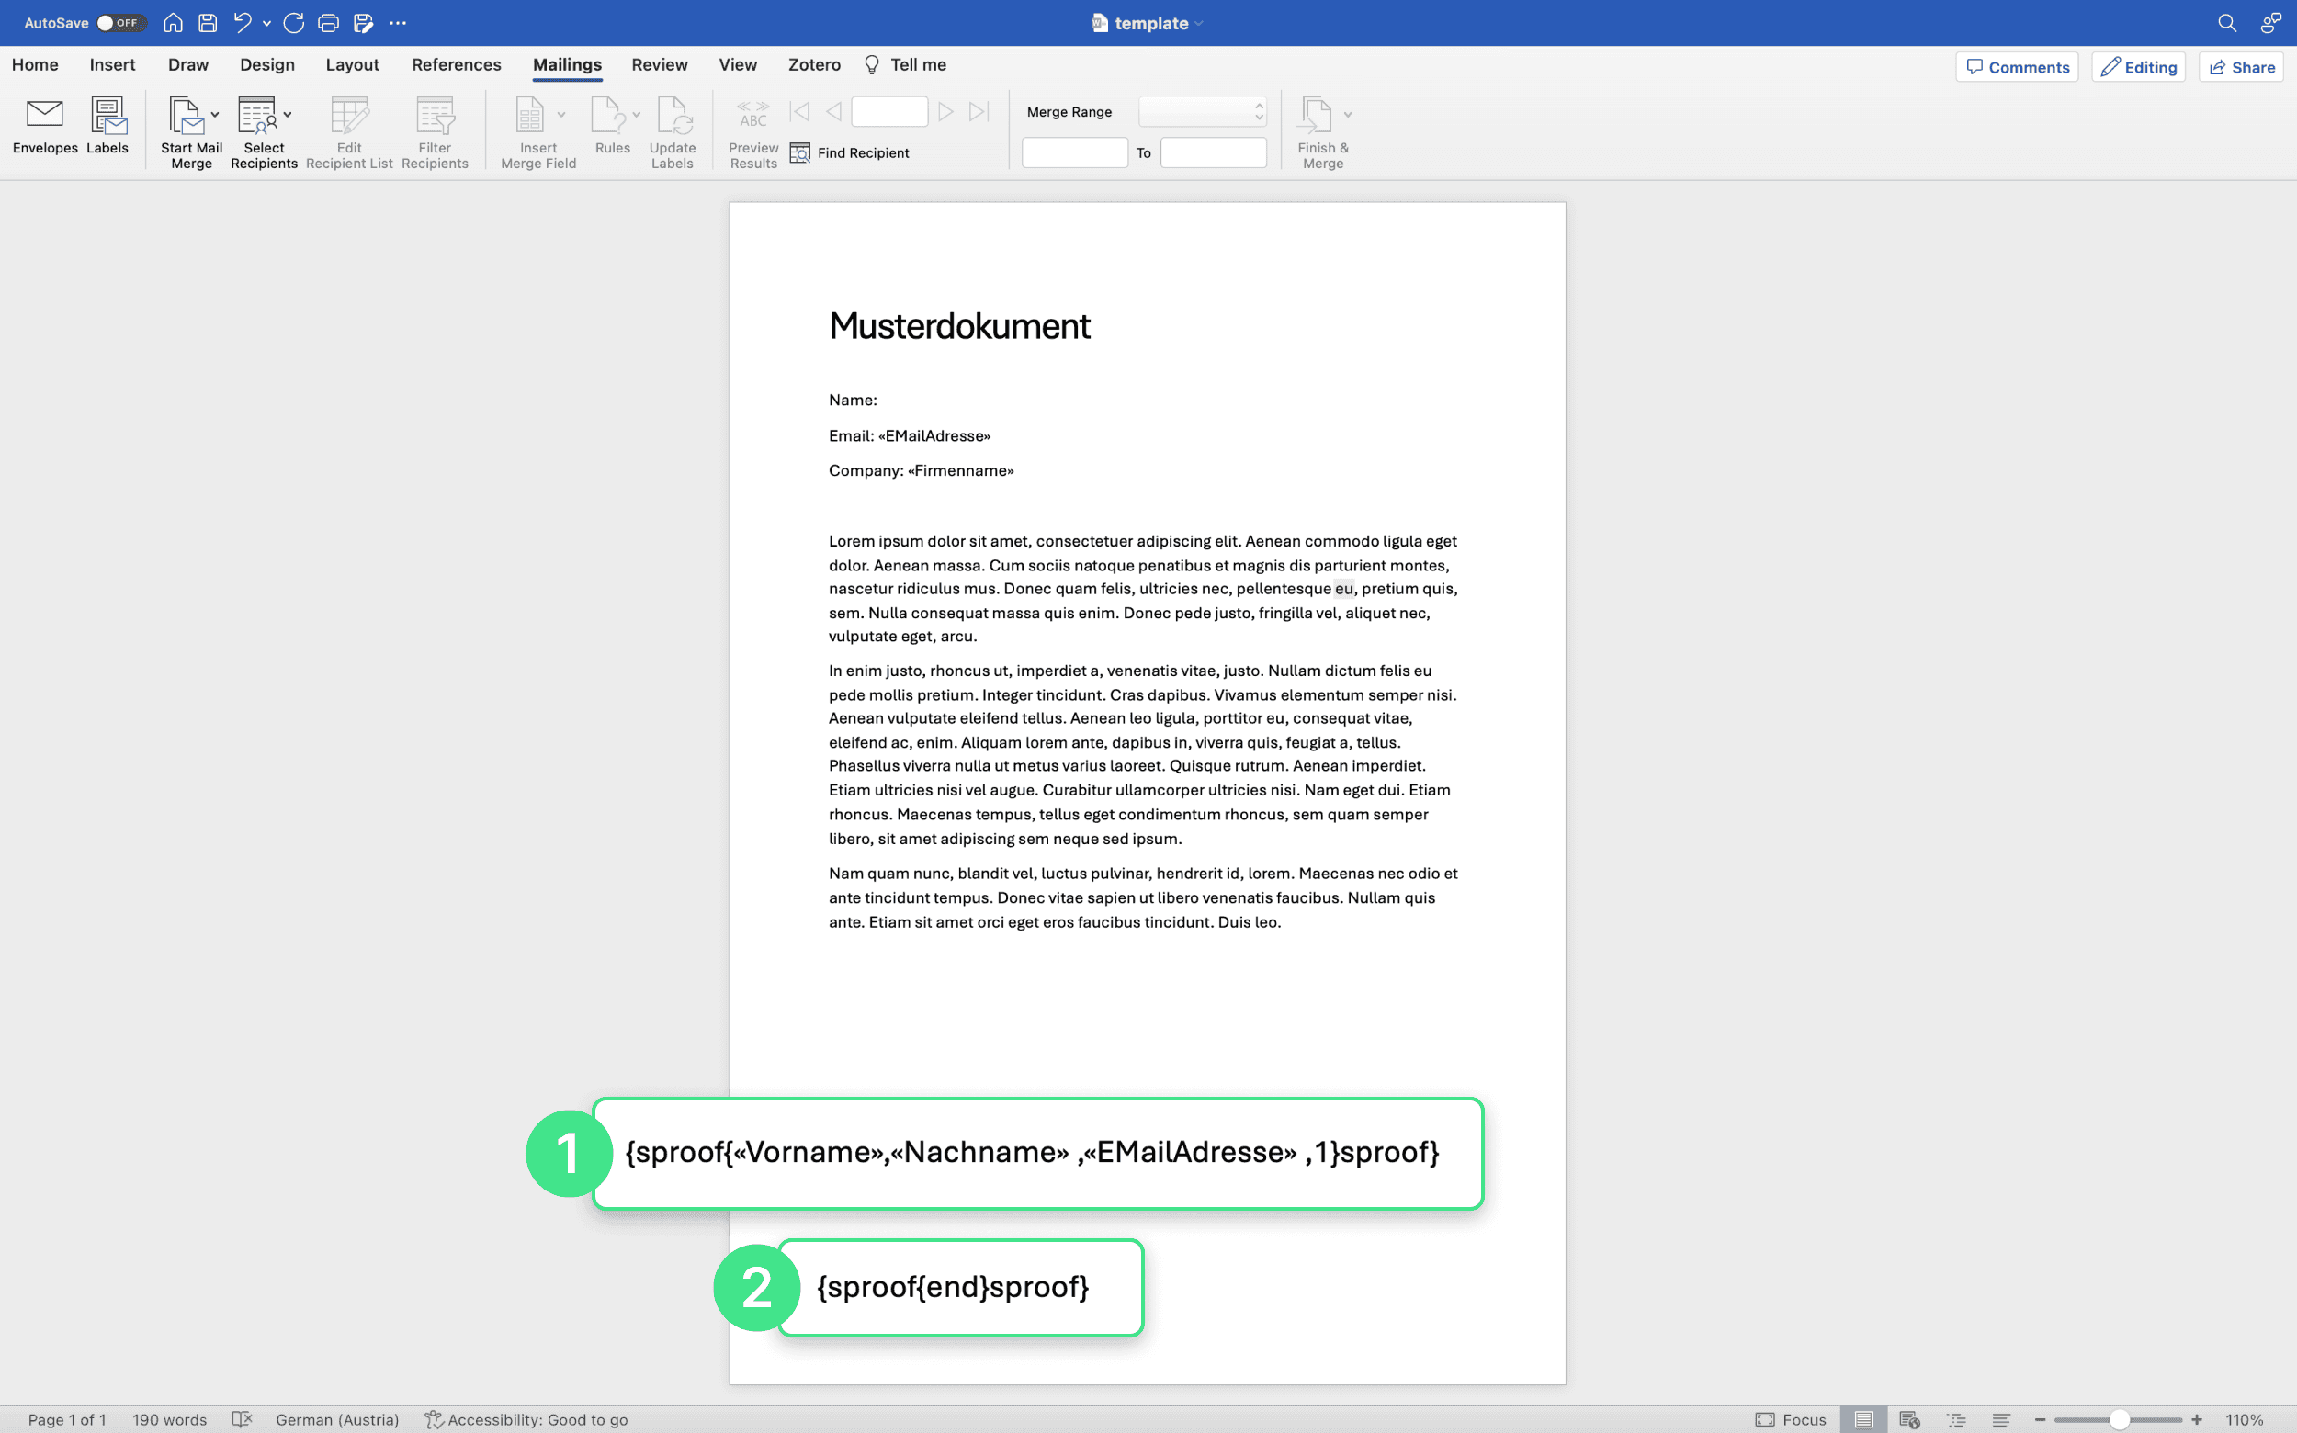Click the Merge Range from field

tap(1074, 152)
